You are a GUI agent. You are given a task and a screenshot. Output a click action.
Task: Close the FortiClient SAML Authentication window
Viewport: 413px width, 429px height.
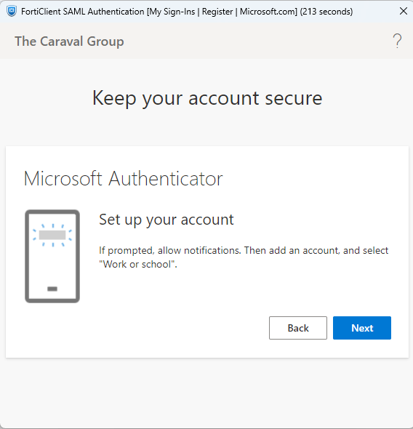(404, 11)
